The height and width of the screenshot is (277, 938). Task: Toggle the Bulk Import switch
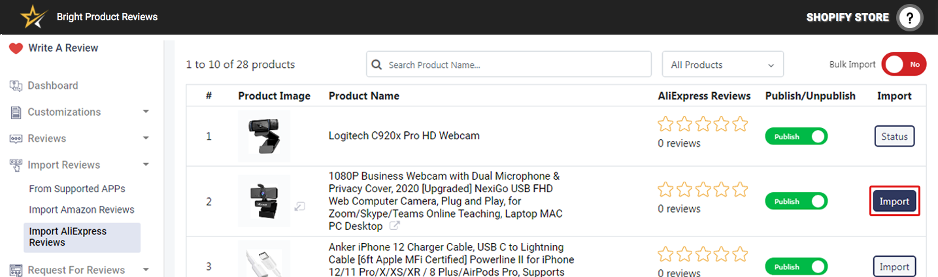tap(903, 65)
